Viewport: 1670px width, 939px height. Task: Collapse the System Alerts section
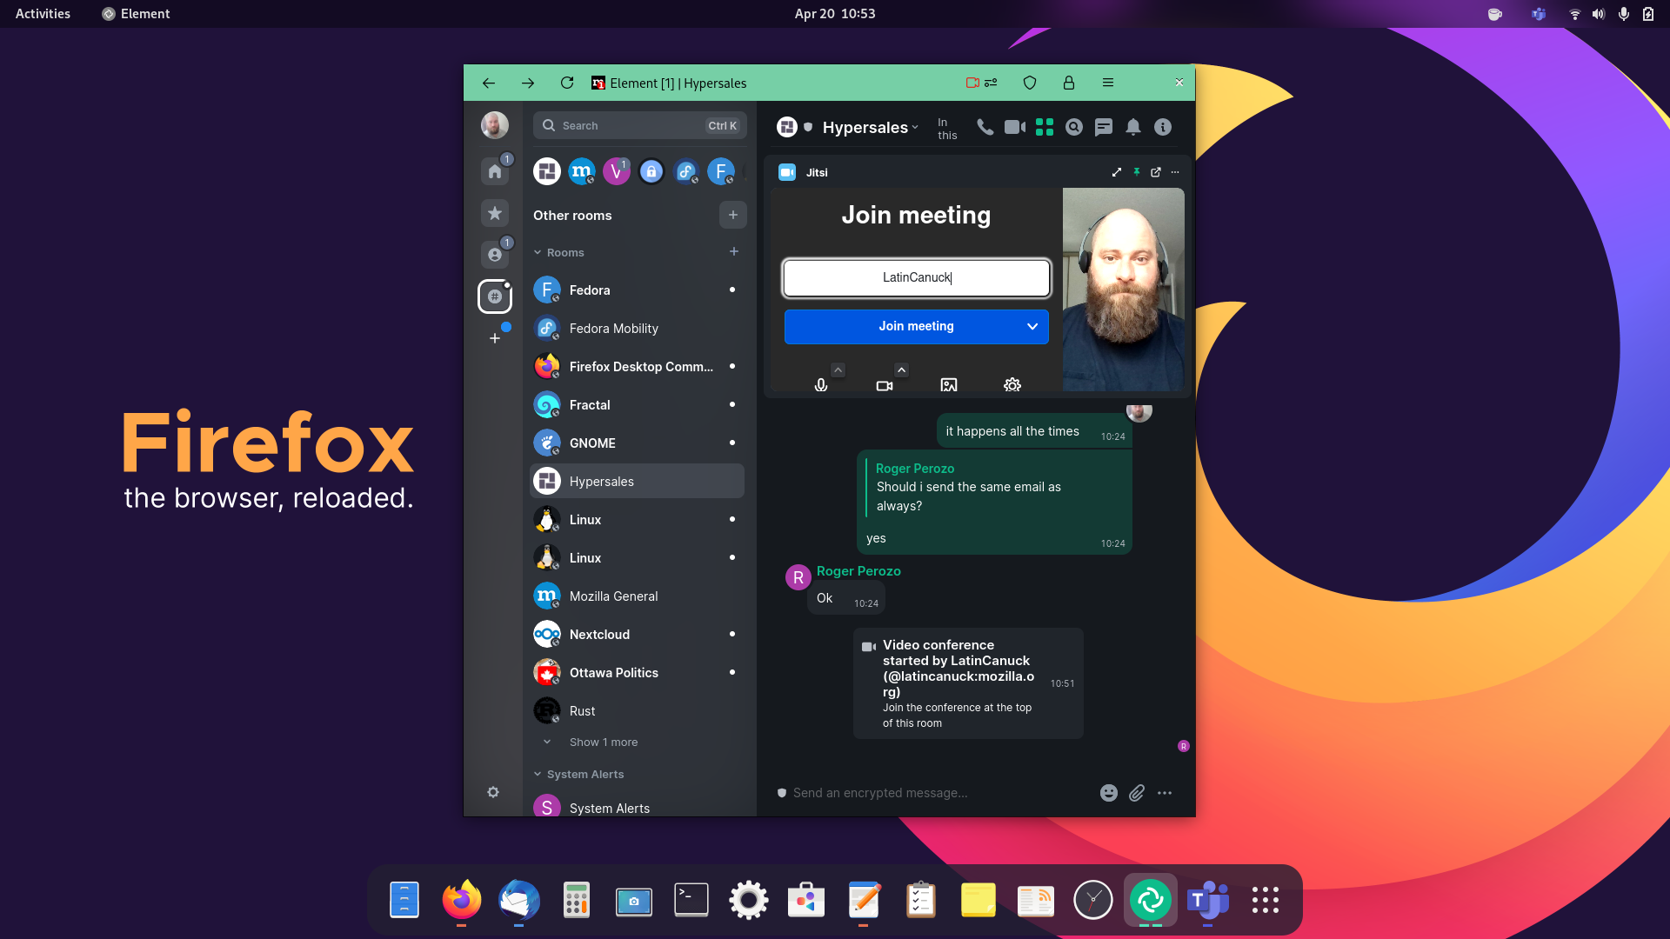point(578,774)
